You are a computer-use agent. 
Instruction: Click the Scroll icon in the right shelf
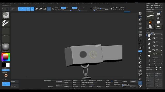click(x=140, y=20)
